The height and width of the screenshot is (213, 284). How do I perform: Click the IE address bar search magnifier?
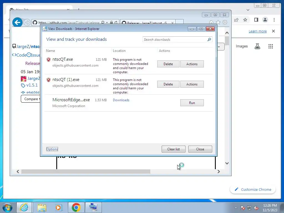pyautogui.click(x=103, y=22)
